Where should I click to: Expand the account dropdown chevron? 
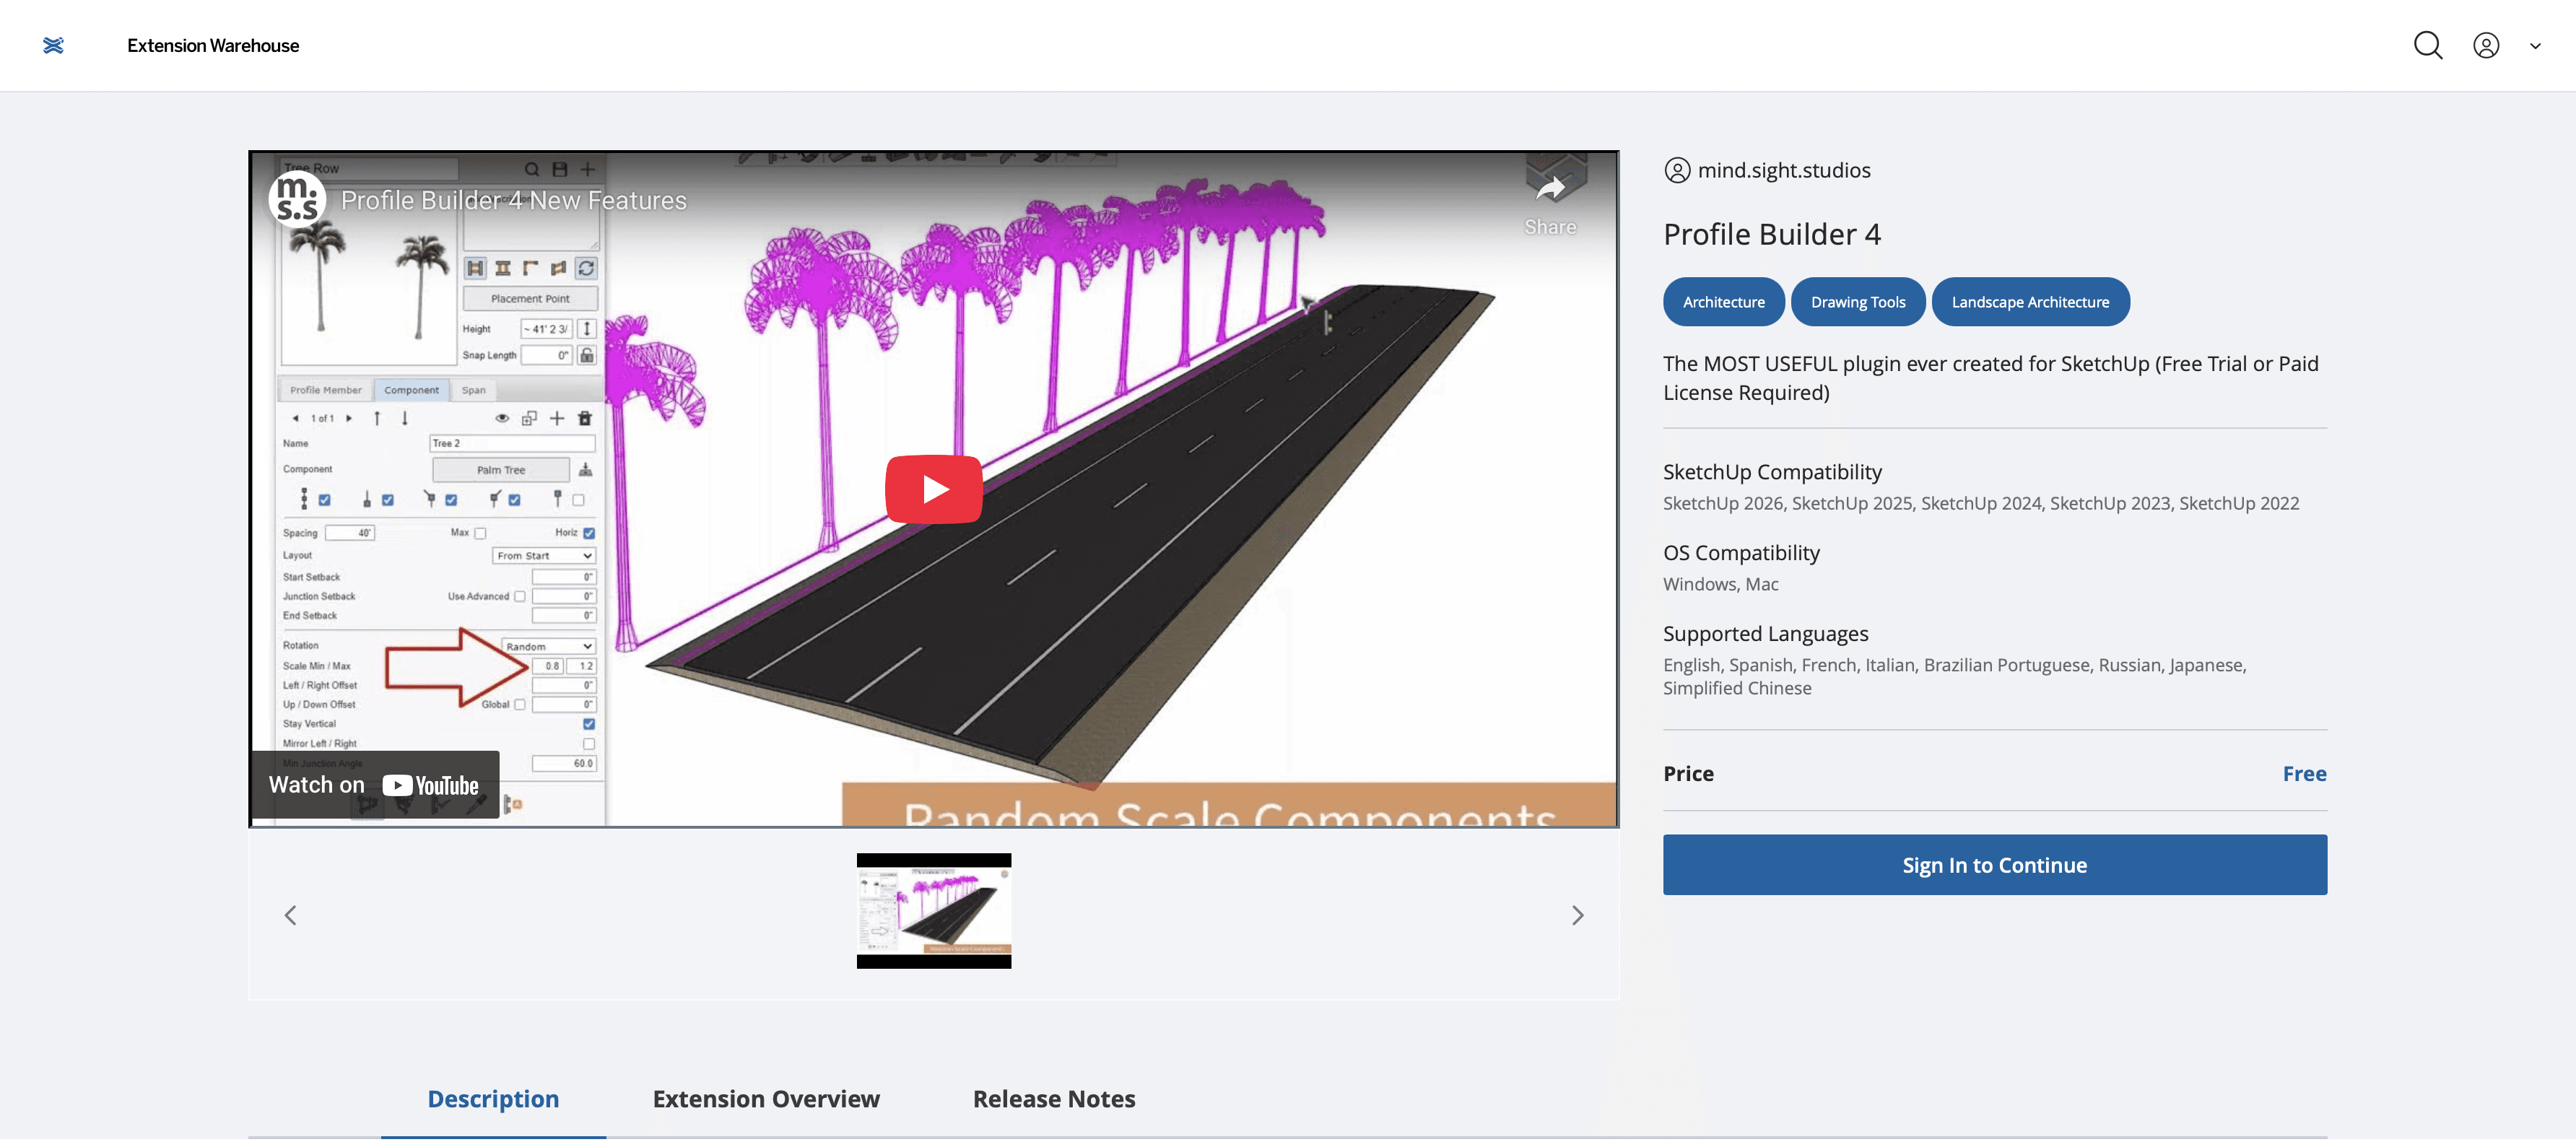[x=2534, y=46]
